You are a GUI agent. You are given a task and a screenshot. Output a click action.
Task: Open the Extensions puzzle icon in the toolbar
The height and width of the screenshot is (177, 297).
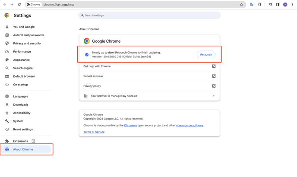tap(259, 5)
